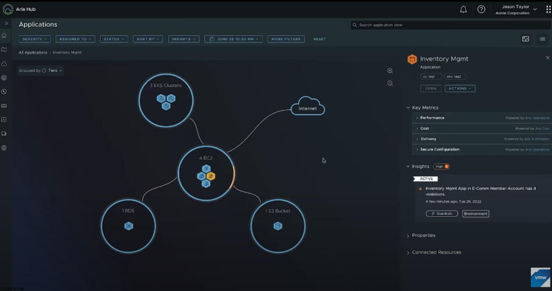Click the Environment tag button
This screenshot has width=552, height=291.
tap(475, 213)
